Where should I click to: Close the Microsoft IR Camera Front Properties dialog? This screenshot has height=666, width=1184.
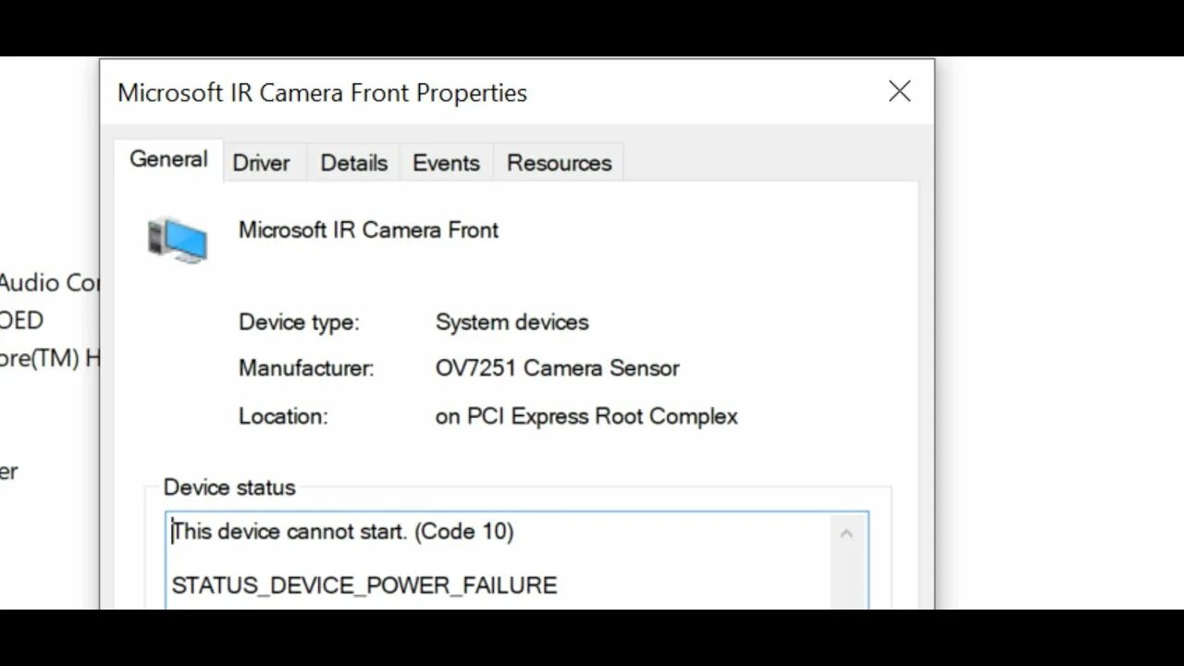(x=899, y=92)
